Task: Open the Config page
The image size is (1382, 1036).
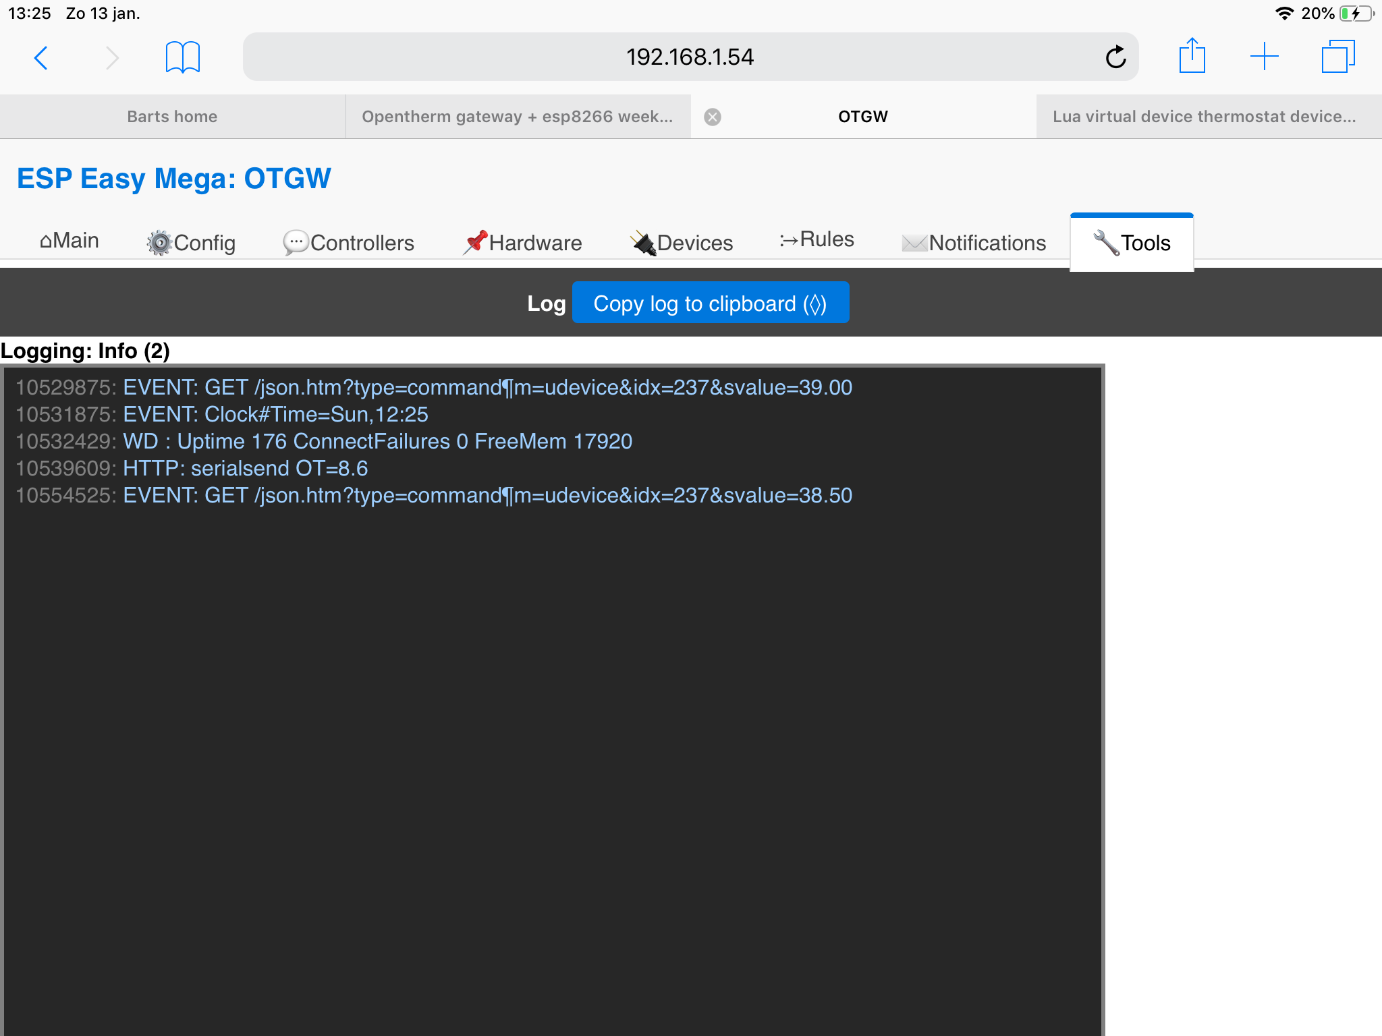Action: [x=192, y=243]
